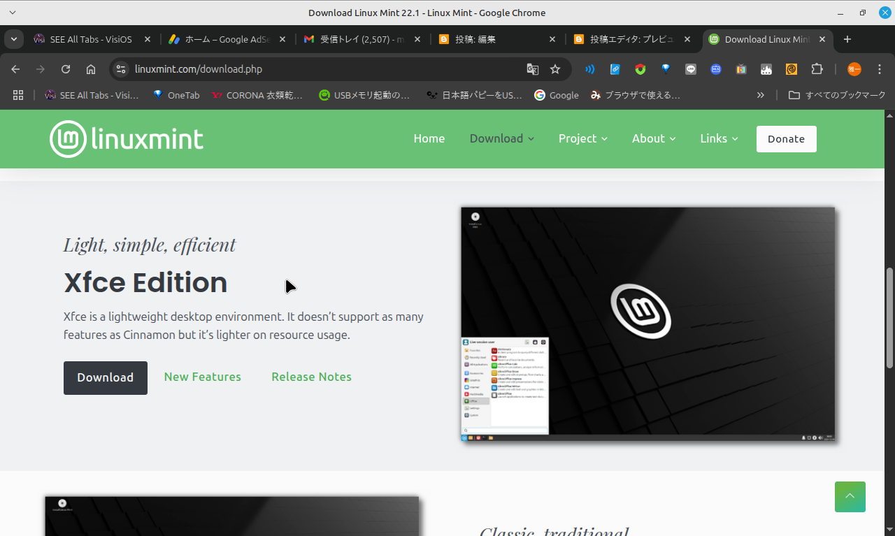Click the white flame extension icon

tap(766, 69)
